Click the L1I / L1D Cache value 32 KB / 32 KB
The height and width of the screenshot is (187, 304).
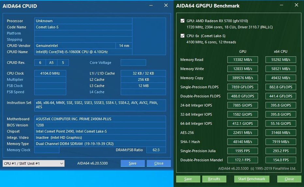143,73
